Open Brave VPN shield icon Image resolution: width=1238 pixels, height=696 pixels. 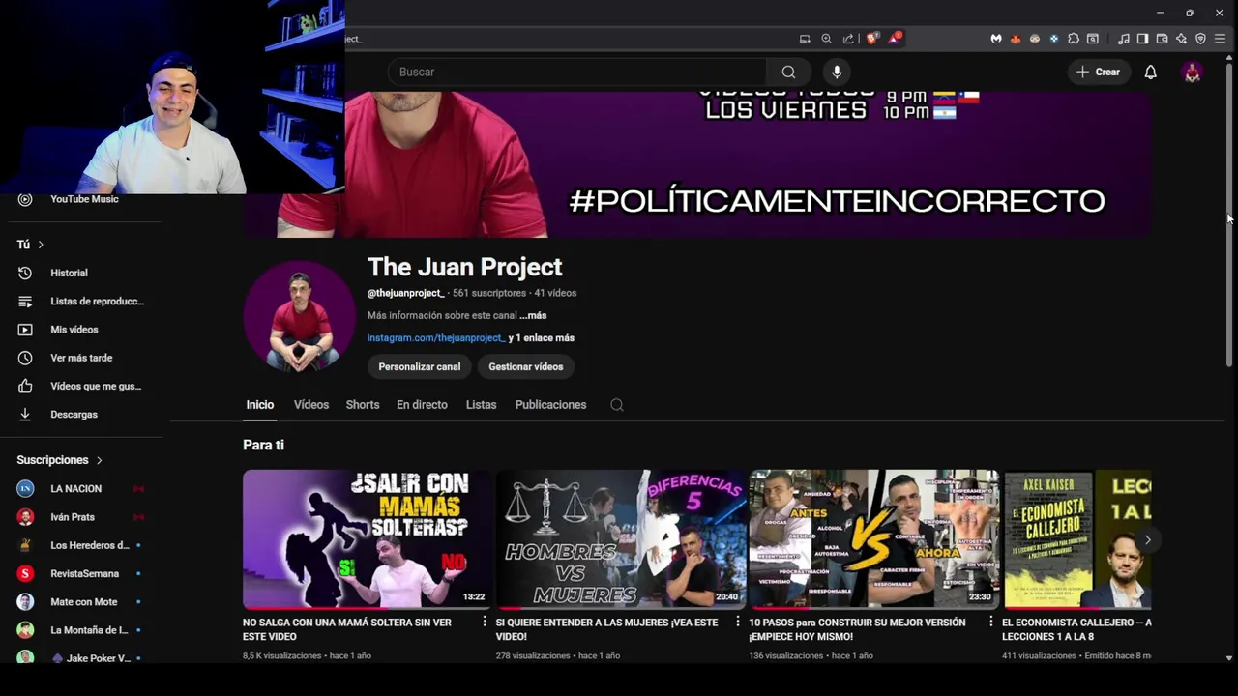(x=1200, y=39)
